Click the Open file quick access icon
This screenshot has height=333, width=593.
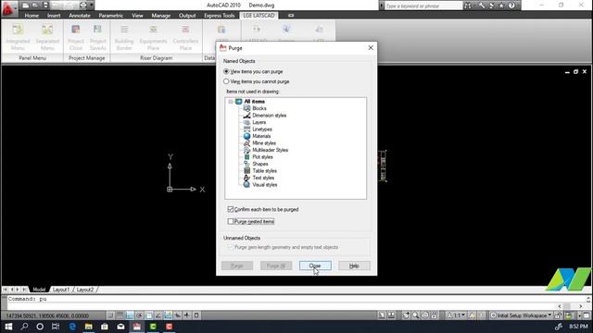coord(35,6)
